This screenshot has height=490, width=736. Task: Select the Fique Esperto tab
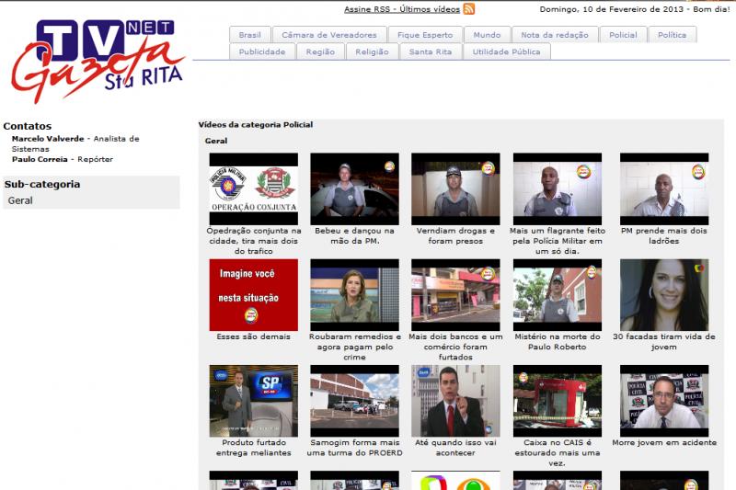pos(425,35)
